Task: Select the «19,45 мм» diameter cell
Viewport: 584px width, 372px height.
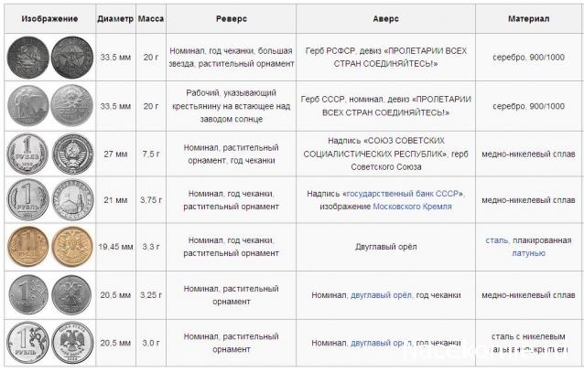Action: coord(115,247)
